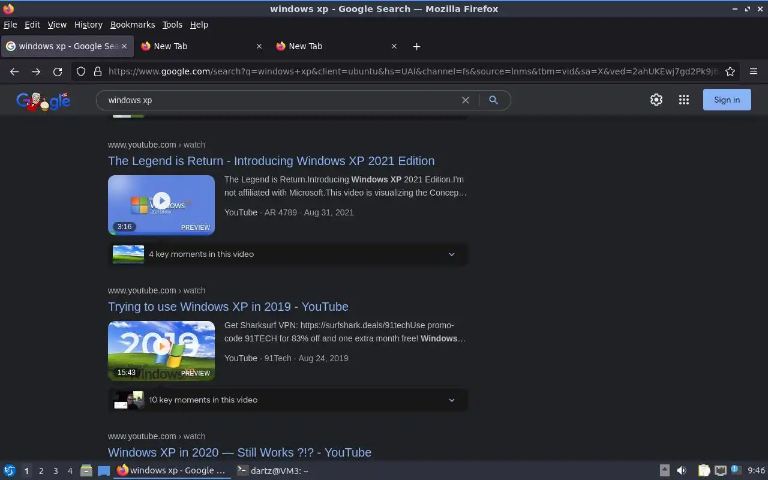Bookmark this page with the star
This screenshot has height=480, width=768.
click(x=730, y=71)
